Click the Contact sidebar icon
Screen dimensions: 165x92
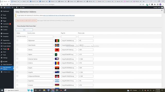2,30
